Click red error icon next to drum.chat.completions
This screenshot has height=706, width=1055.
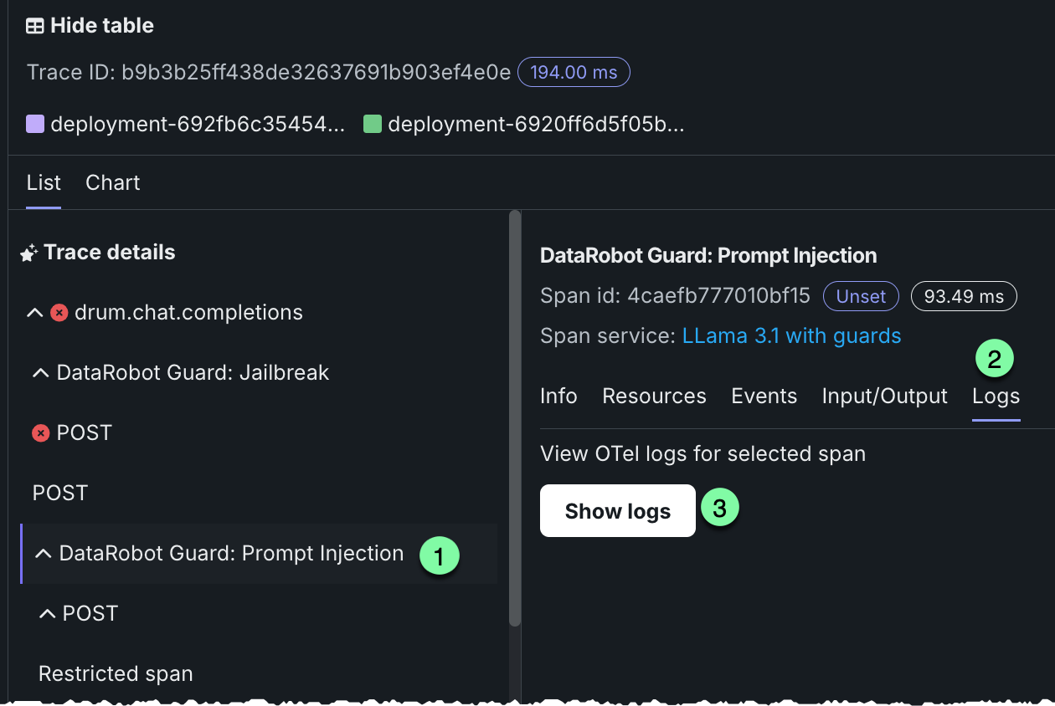tap(59, 313)
